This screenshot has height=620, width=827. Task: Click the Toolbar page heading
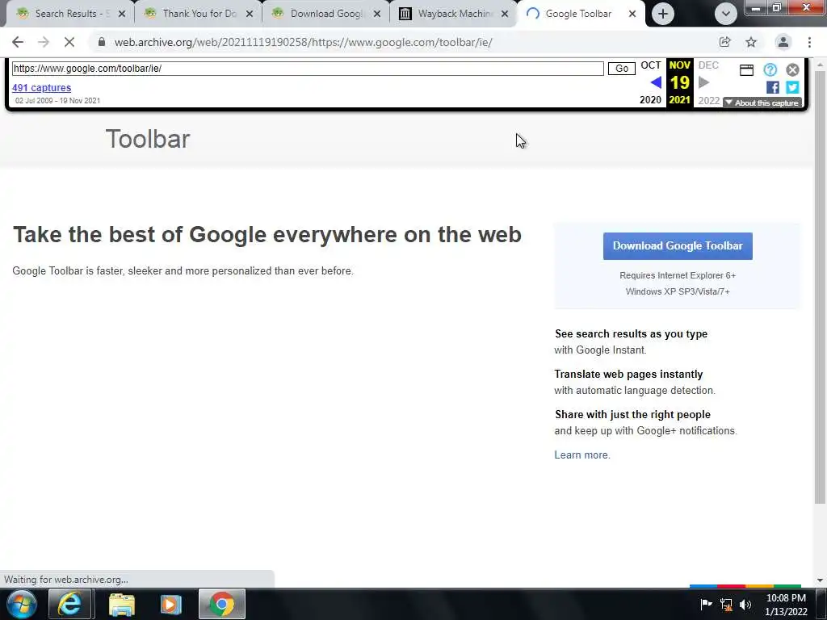[148, 139]
